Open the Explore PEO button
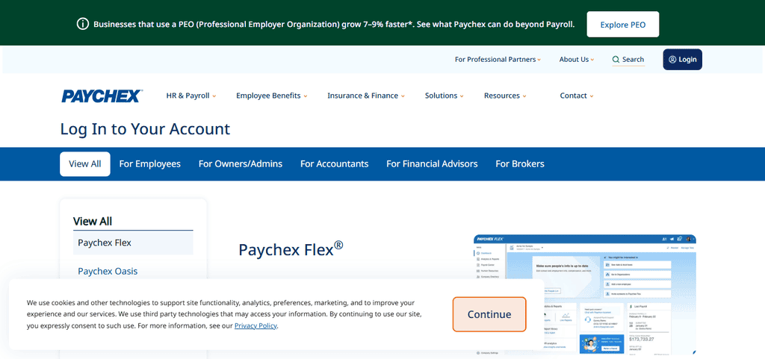This screenshot has height=359, width=765. coord(622,25)
